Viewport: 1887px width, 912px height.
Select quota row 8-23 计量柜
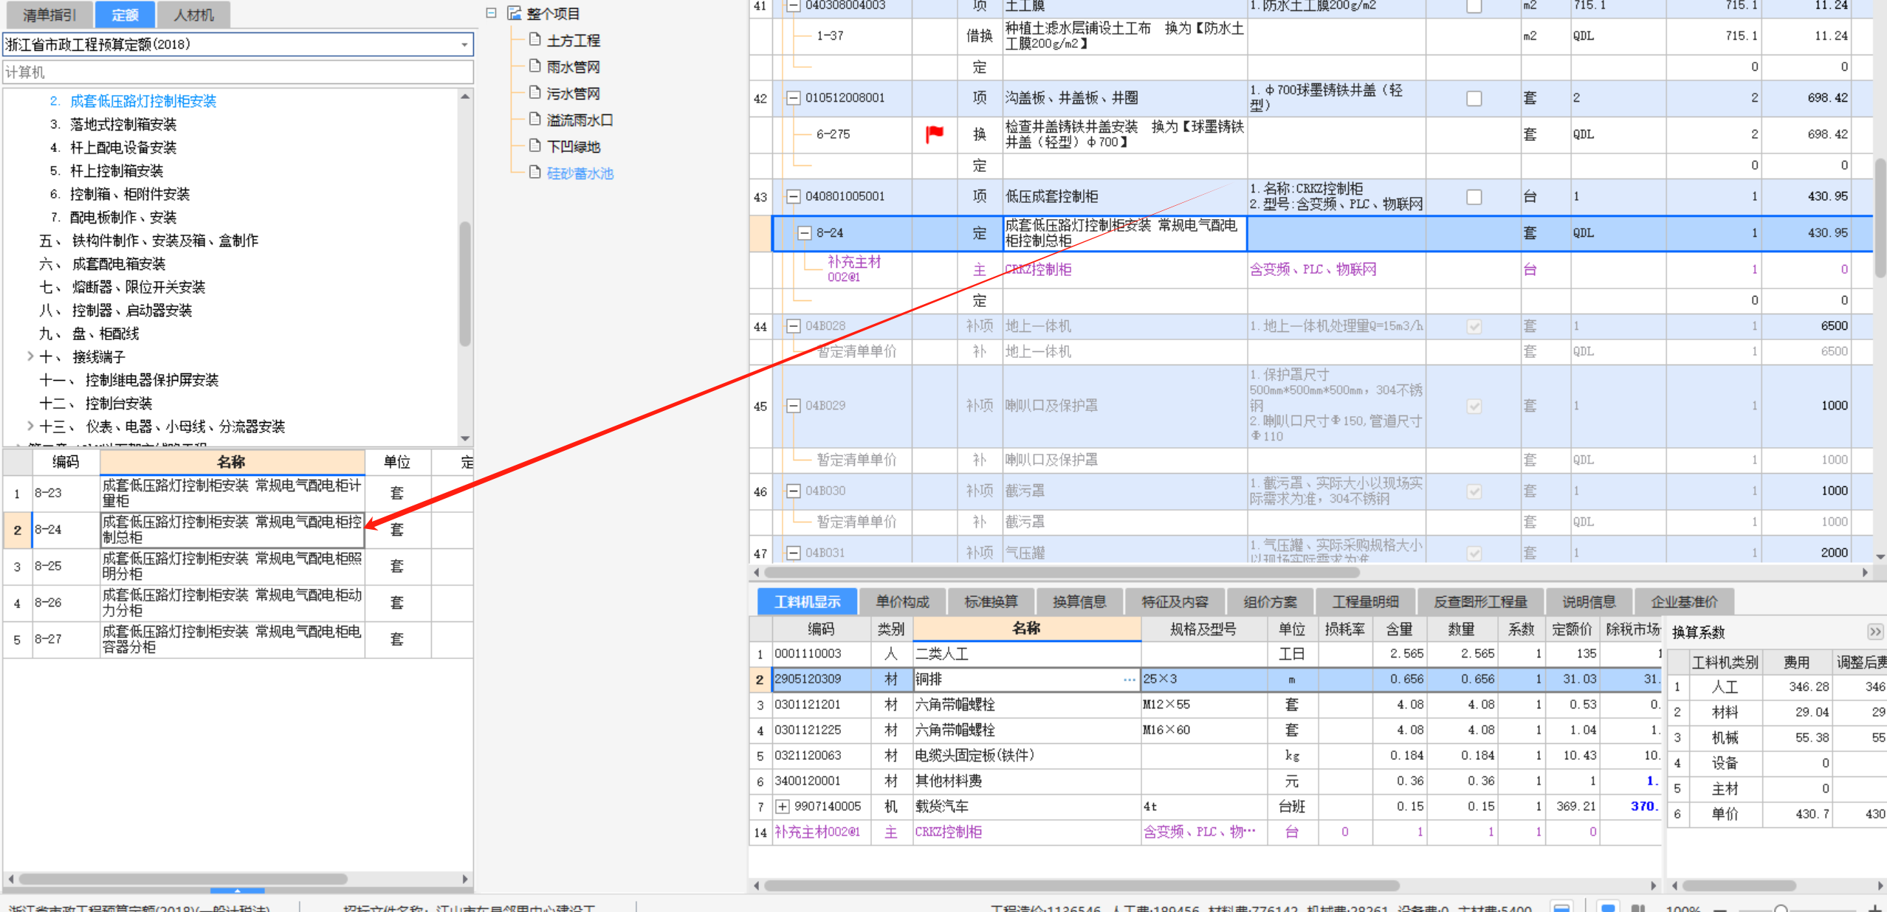click(x=238, y=493)
